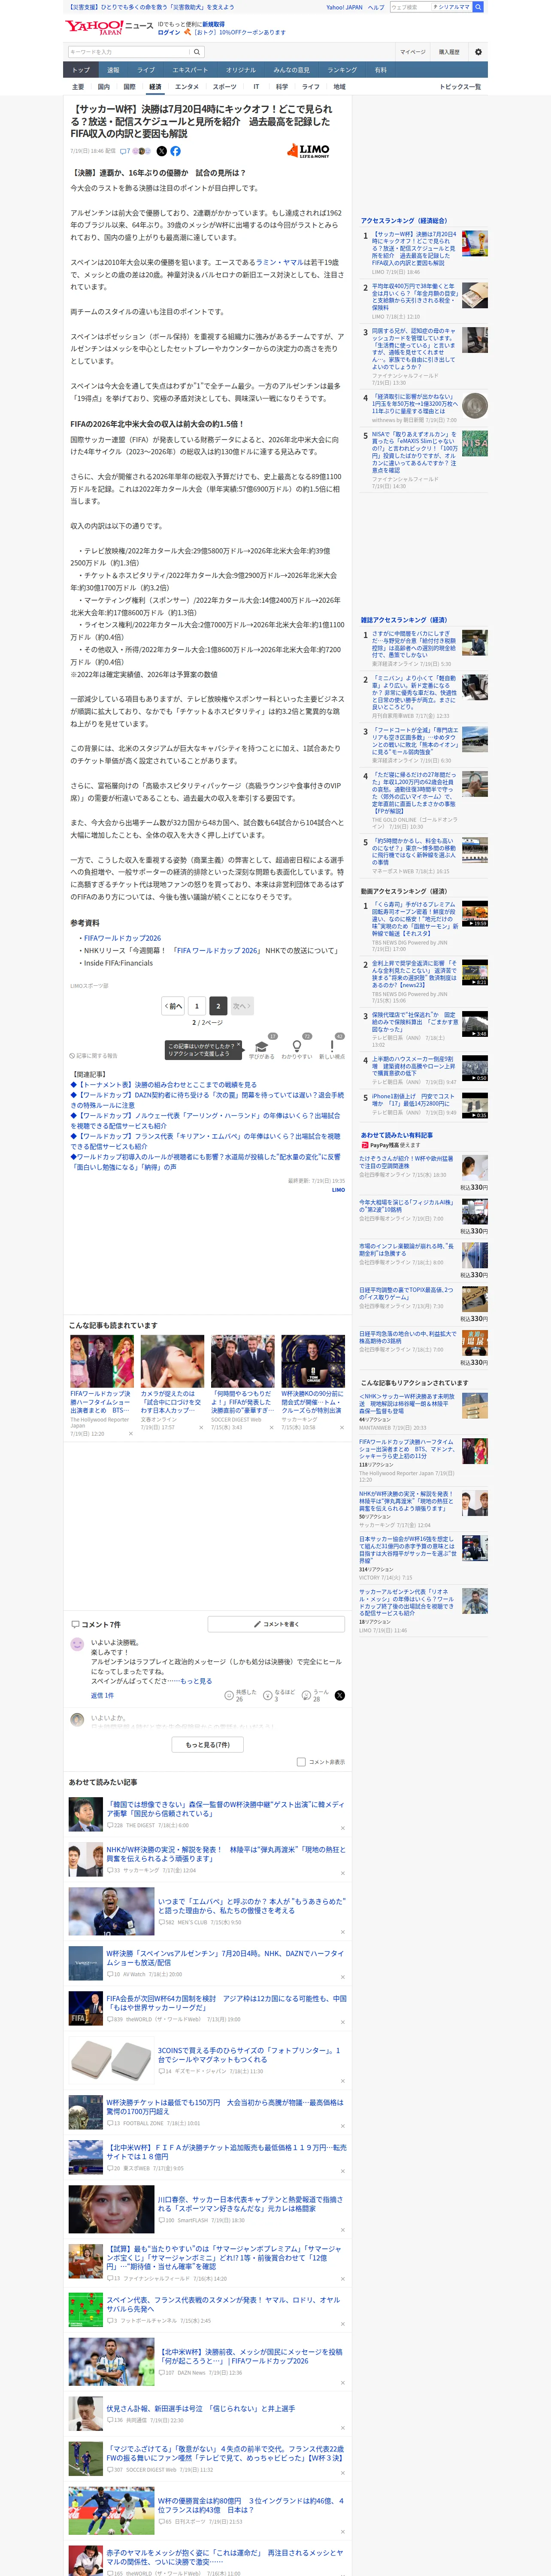The width and height of the screenshot is (551, 2576).
Task: Click the Yahoo! JAPAN link at top
Action: [x=344, y=7]
